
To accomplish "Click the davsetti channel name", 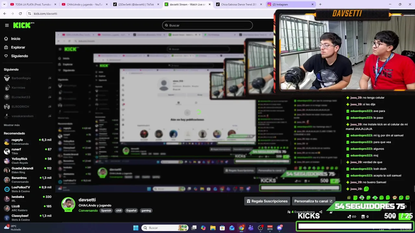I will (x=87, y=200).
